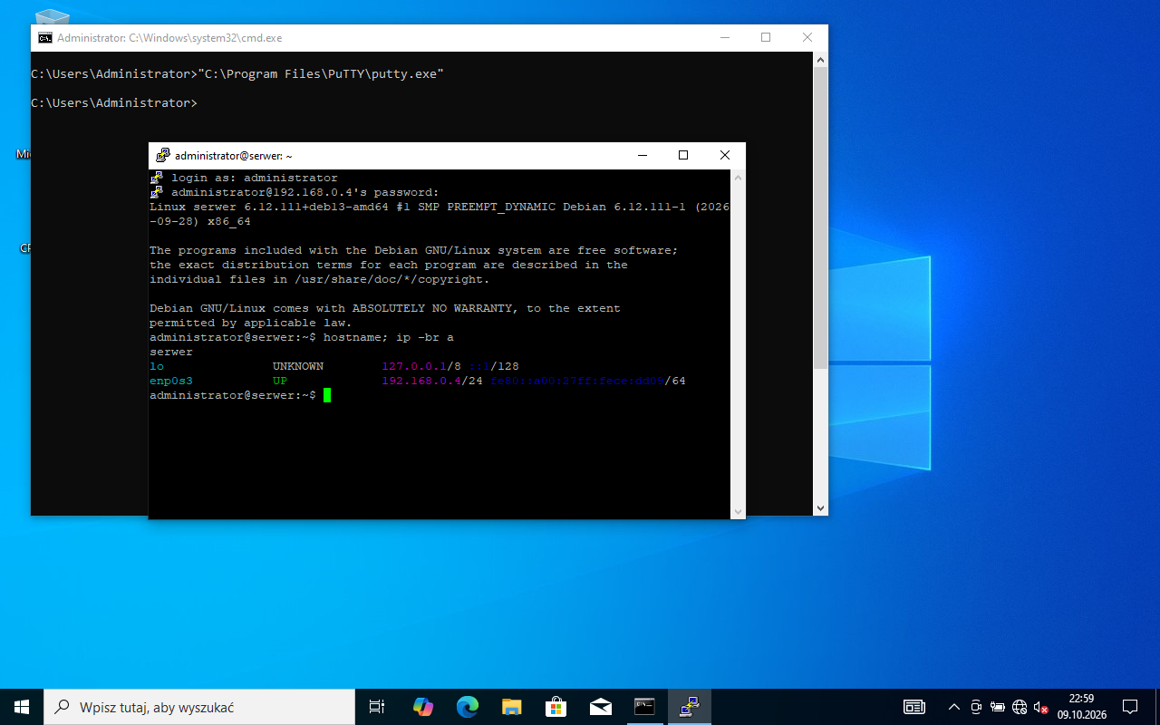Select the PuTTY taskbar button
Image resolution: width=1160 pixels, height=725 pixels.
(689, 707)
